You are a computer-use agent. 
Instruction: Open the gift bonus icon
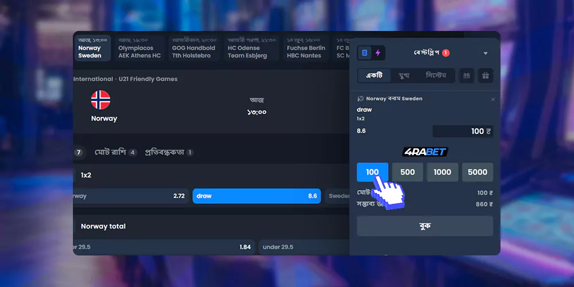[x=486, y=76]
